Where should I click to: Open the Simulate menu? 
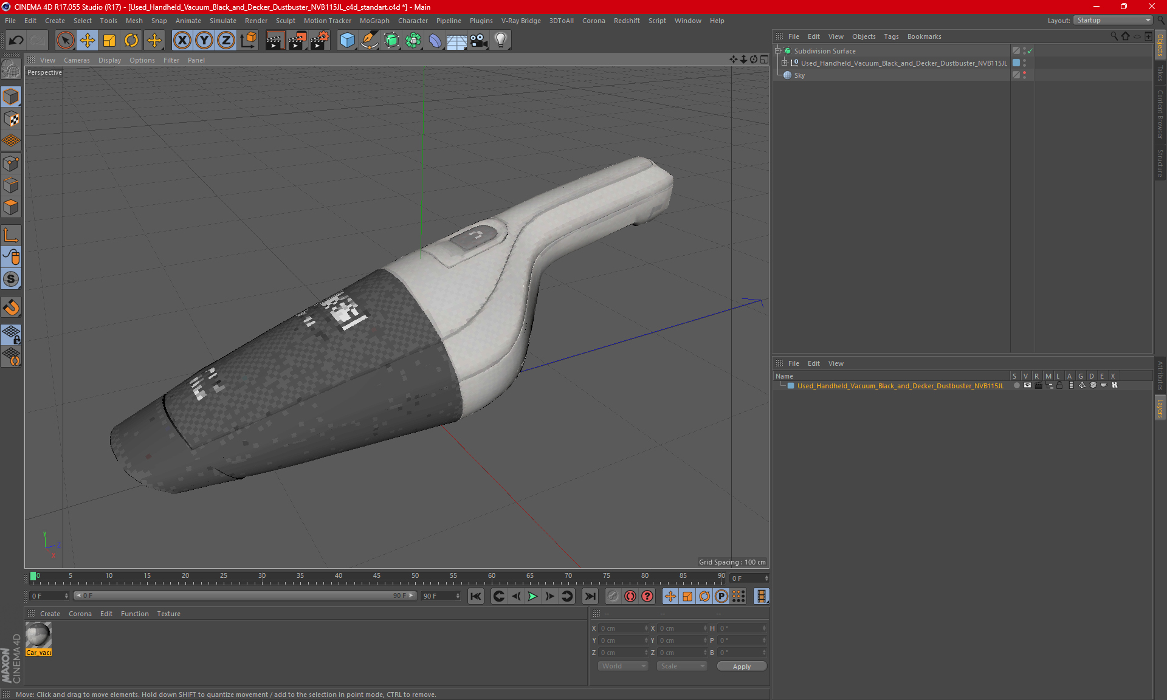223,21
